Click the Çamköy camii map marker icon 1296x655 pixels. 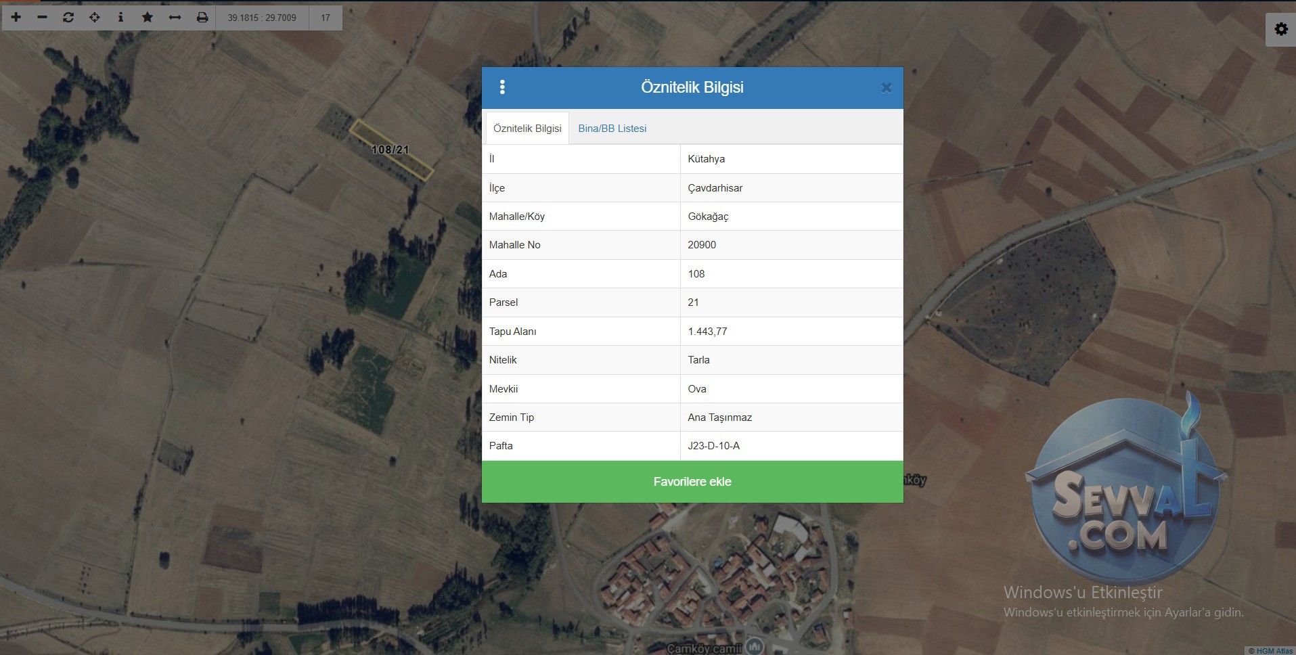[755, 646]
